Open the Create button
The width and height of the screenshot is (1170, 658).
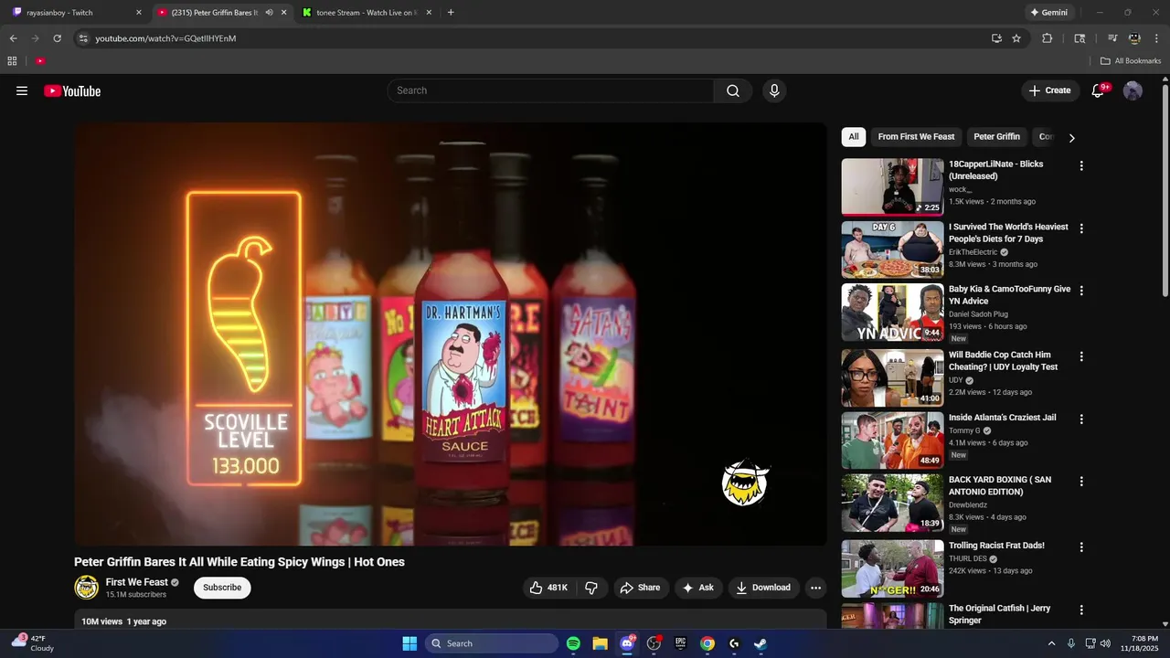[x=1049, y=90]
